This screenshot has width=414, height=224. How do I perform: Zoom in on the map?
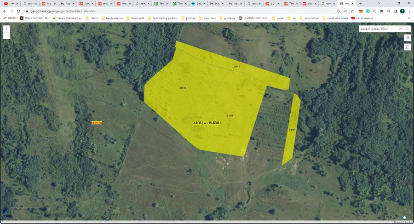pyautogui.click(x=6, y=29)
